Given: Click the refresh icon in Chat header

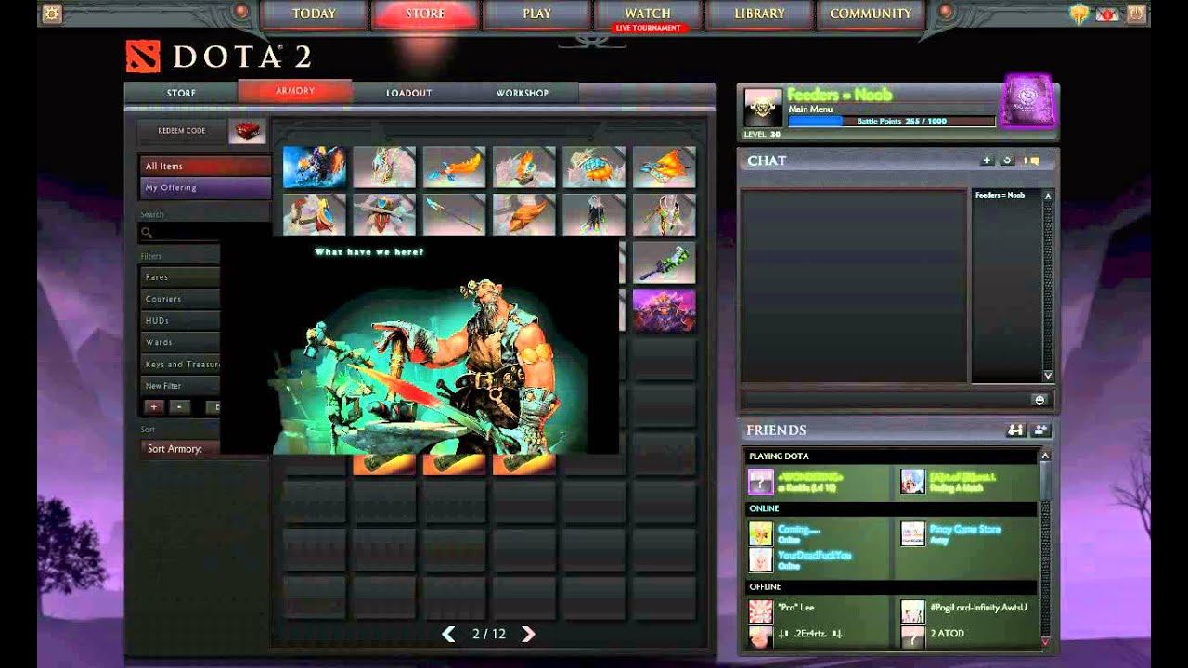Looking at the screenshot, I should [1007, 161].
